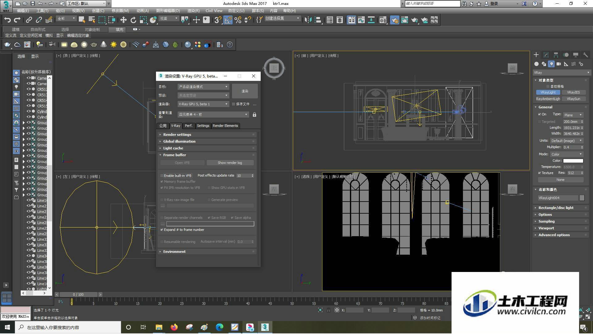
Task: Check Expand # to frame number option
Action: click(162, 229)
